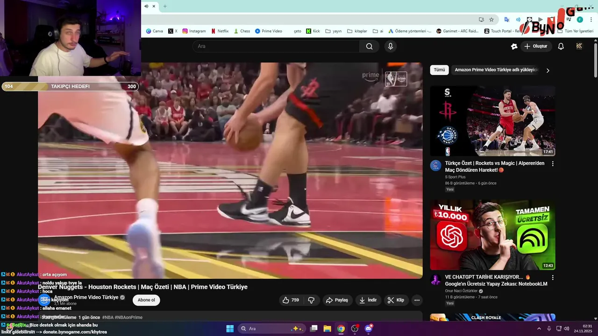Open a new browser tab with plus
The image size is (598, 336).
[x=165, y=6]
